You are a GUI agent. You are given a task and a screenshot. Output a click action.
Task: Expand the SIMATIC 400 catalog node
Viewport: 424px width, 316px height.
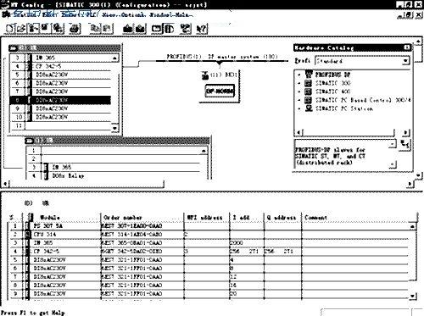[x=299, y=91]
